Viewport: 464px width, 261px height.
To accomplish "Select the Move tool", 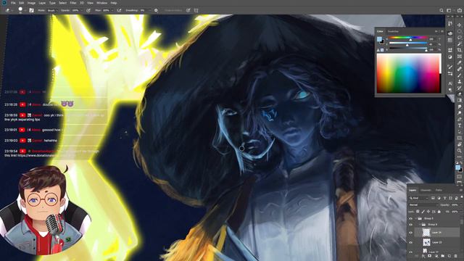I will 459,25.
